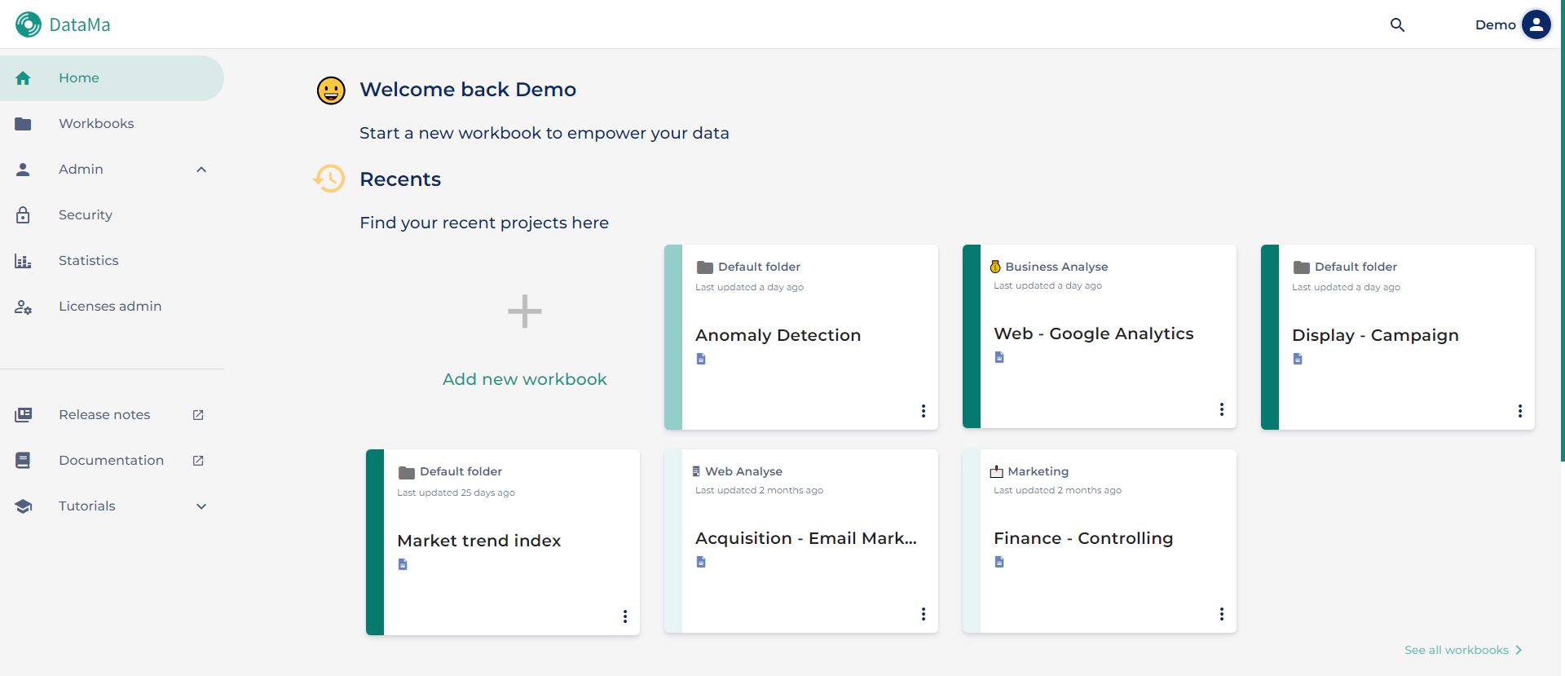Open the search magnifier icon
This screenshot has height=676, width=1565.
pyautogui.click(x=1397, y=25)
